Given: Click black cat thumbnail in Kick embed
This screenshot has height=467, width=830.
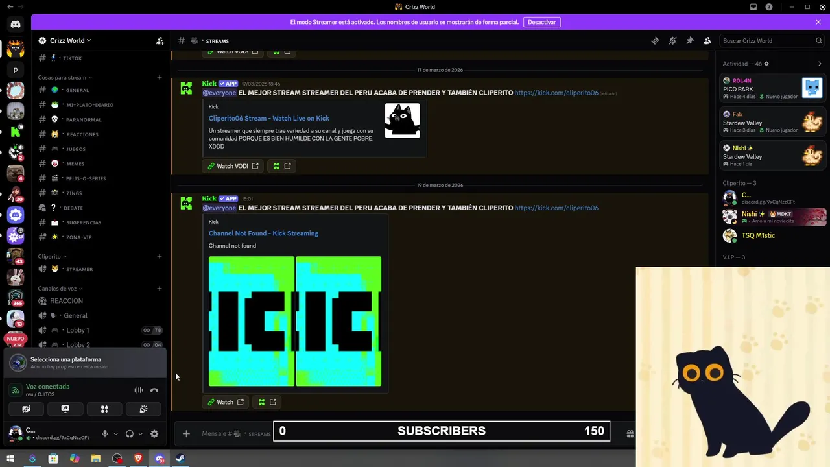Looking at the screenshot, I should coord(402,121).
